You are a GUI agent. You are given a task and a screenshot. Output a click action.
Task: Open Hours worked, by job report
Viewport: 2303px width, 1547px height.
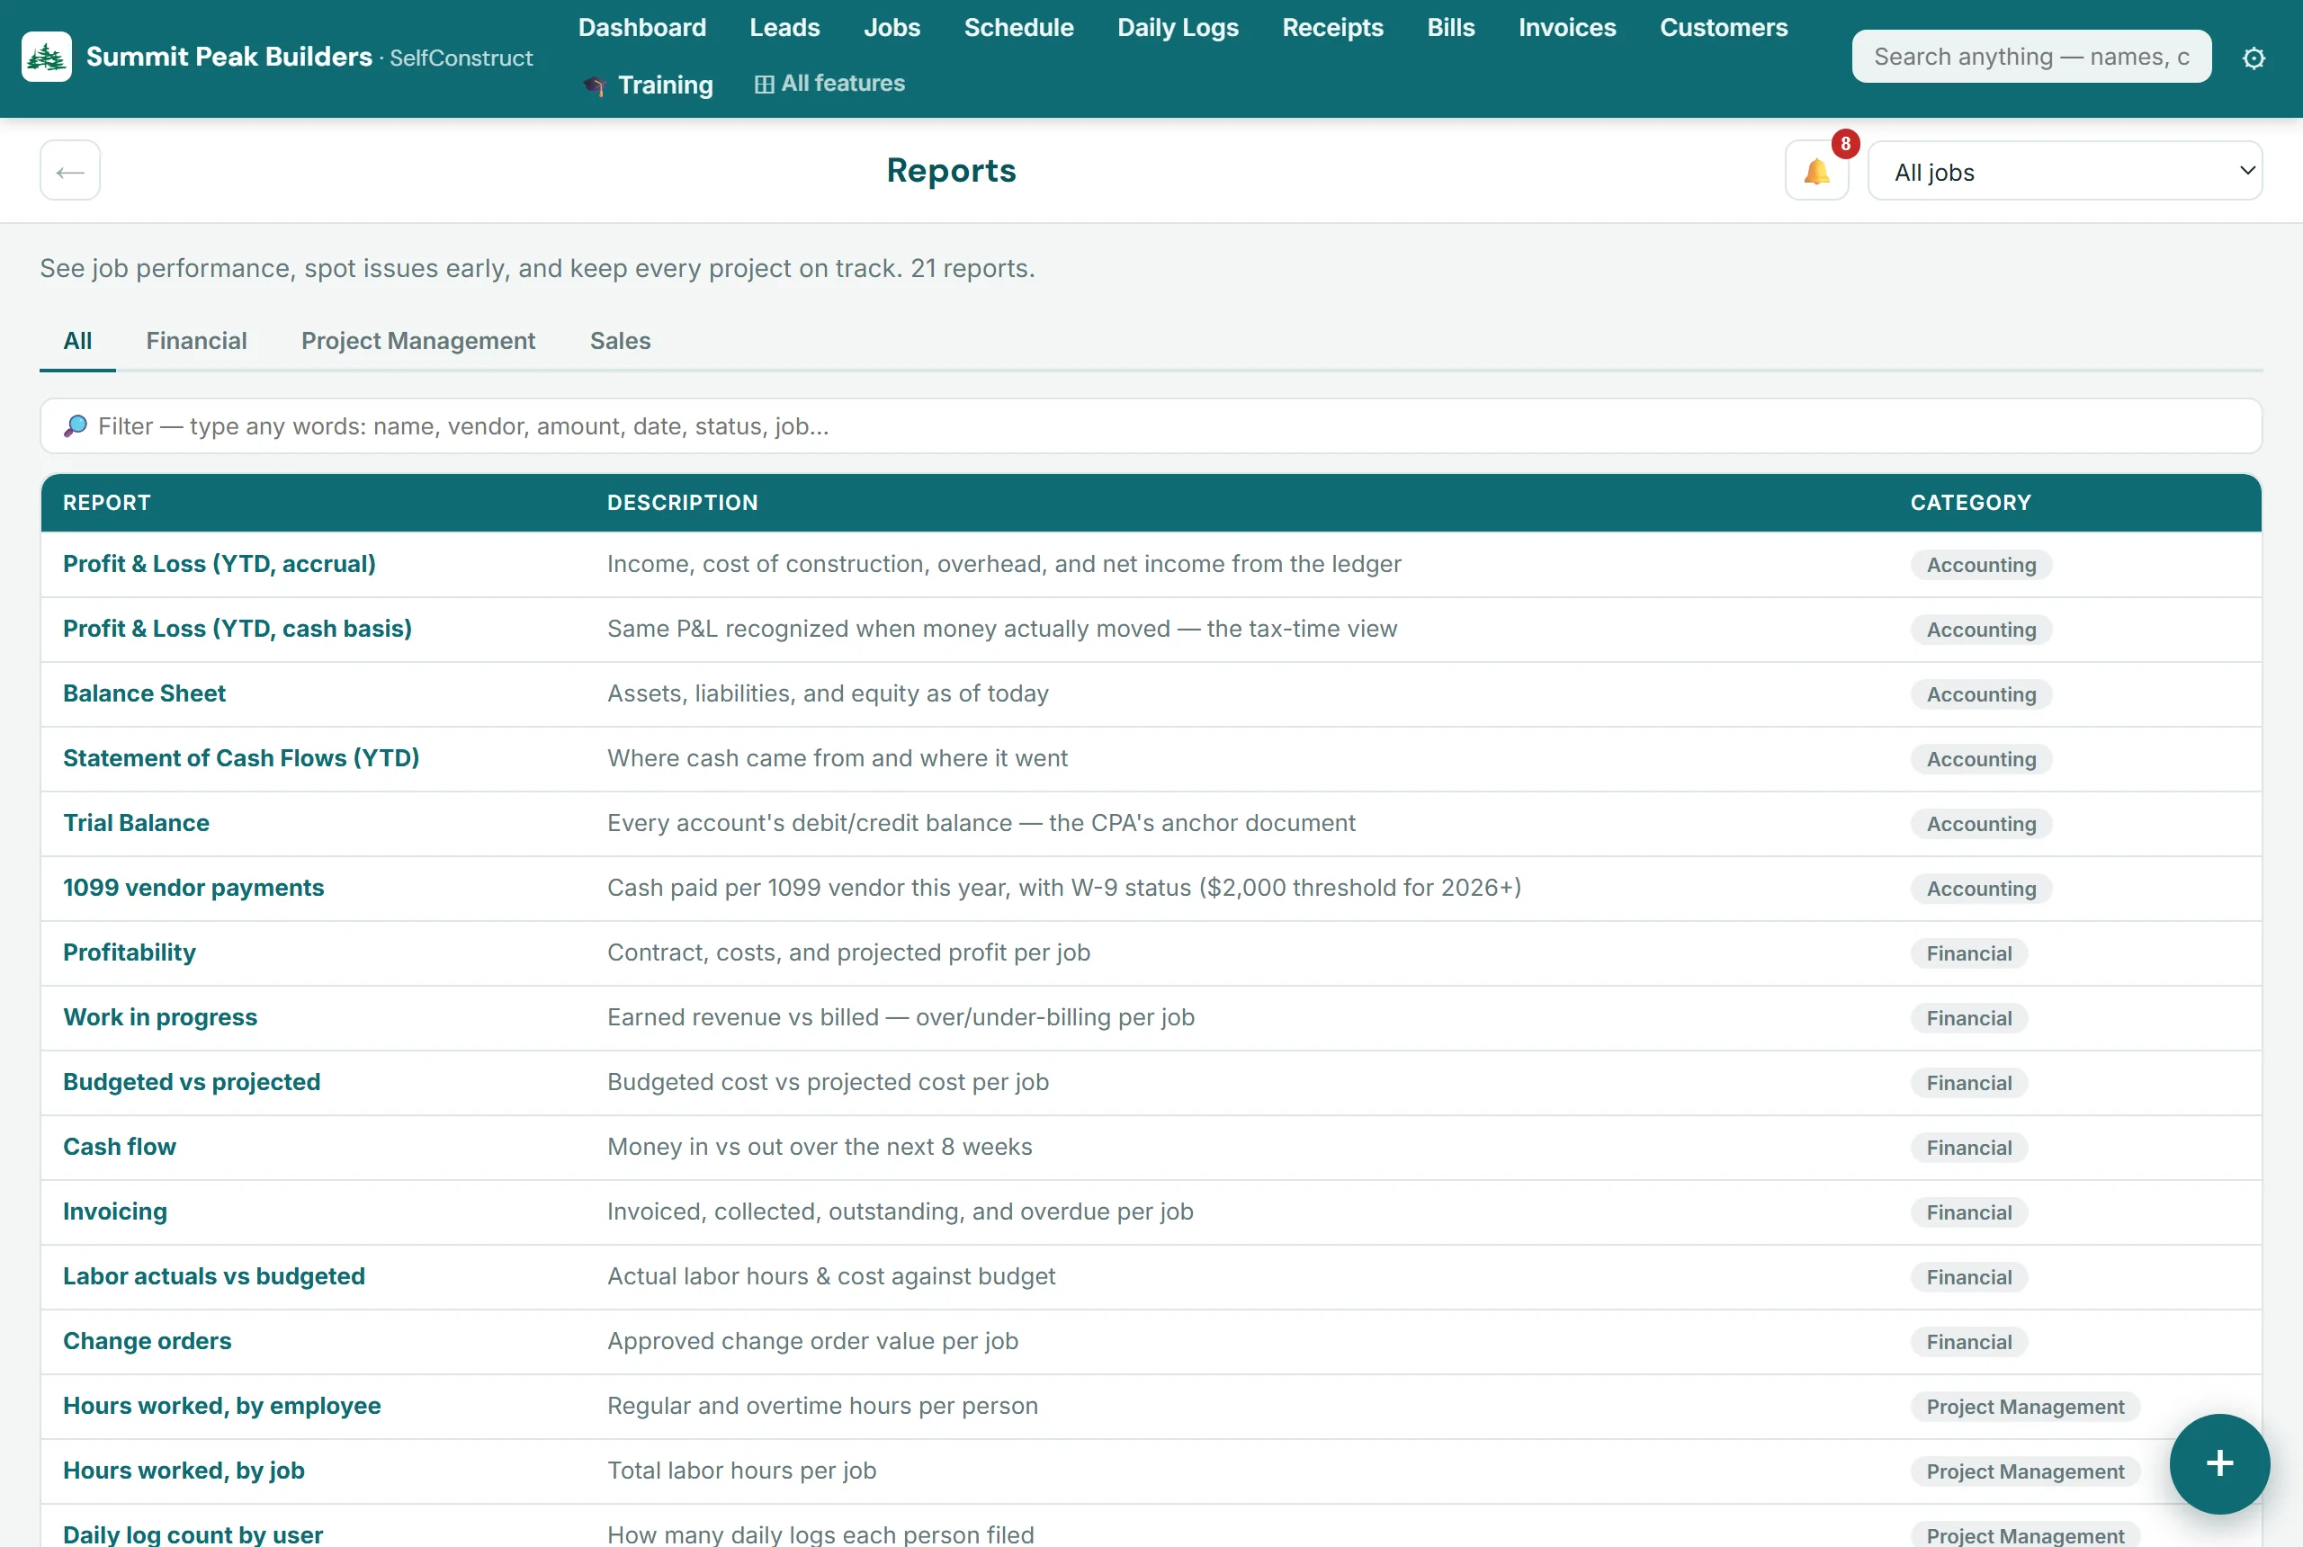(x=184, y=1471)
